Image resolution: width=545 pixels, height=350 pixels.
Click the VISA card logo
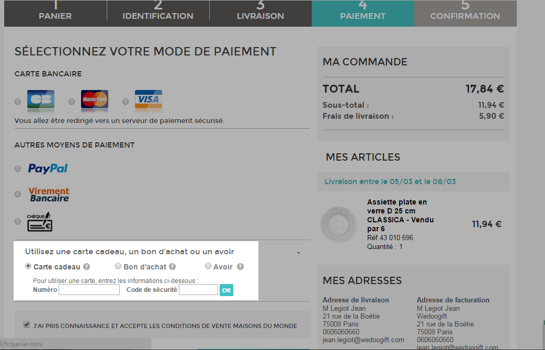click(149, 99)
